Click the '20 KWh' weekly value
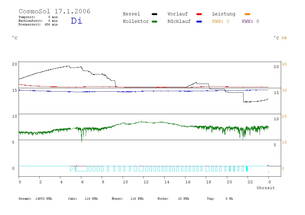Screen dimensions: 305x215 tap(184, 199)
